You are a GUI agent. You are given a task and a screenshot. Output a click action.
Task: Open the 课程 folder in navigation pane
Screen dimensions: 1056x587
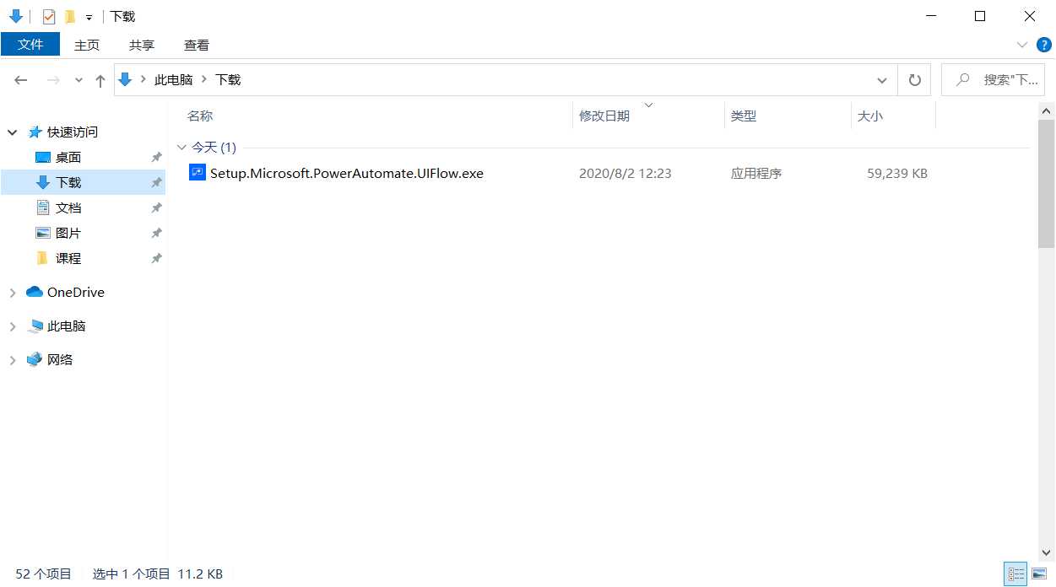(x=68, y=259)
